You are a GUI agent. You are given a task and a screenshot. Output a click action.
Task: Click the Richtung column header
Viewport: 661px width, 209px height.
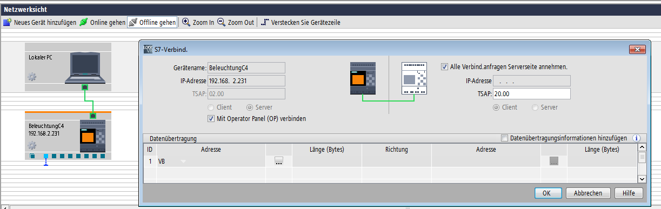tap(397, 149)
